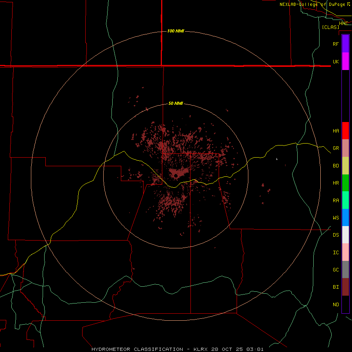Click the BD yellow legend swatch
Screen dimensions: 352x352
(345, 166)
